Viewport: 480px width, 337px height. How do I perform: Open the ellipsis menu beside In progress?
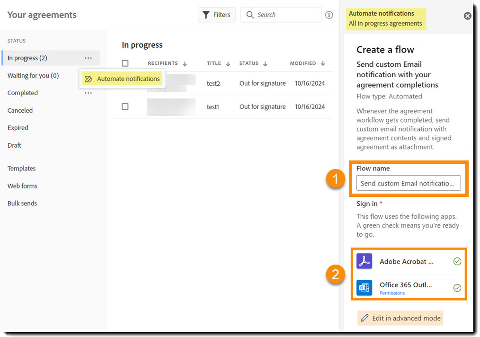coord(88,58)
